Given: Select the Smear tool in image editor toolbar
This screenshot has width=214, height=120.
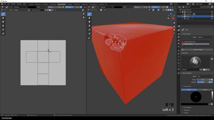Looking at the screenshot, I should pos(3,22).
